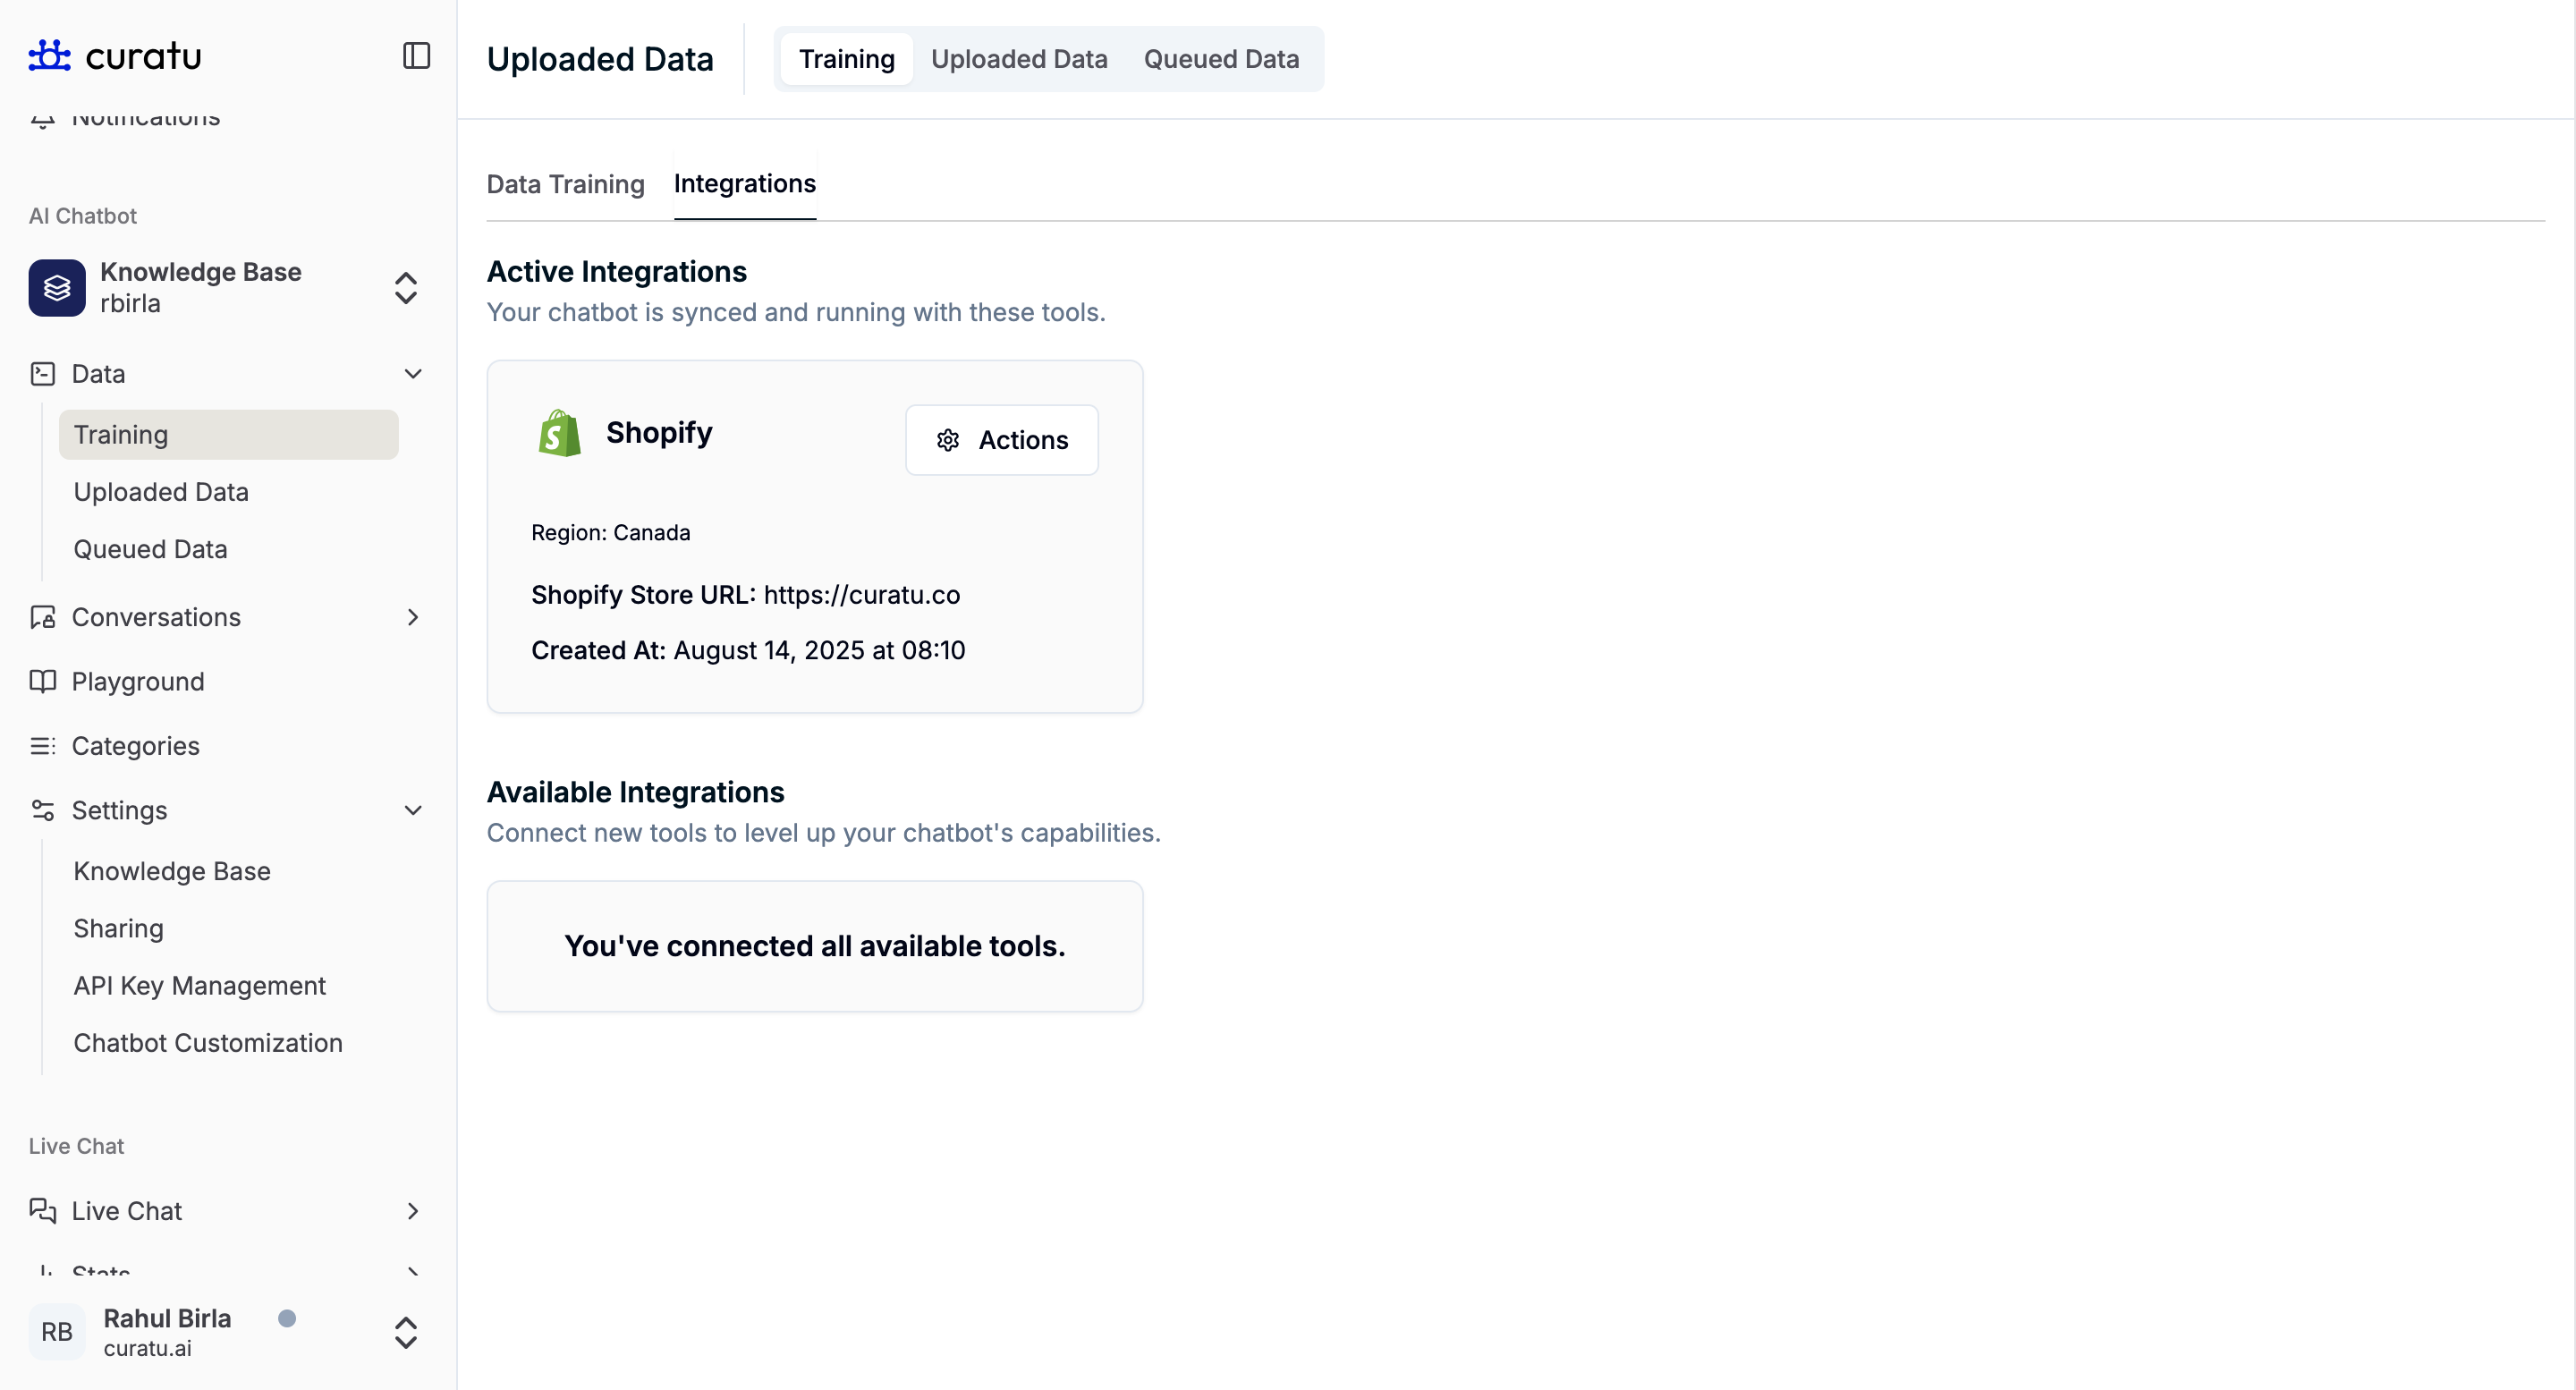Open API Key Management settings

(x=199, y=986)
